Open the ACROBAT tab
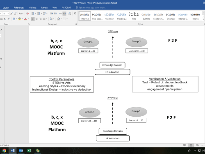 coord(66,8)
